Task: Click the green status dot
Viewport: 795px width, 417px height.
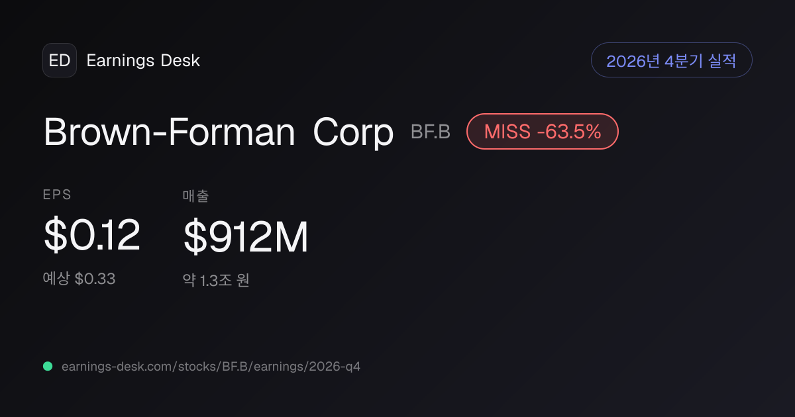Action: pos(48,366)
